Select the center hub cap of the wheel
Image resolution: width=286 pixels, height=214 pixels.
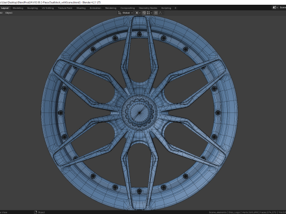(139, 112)
